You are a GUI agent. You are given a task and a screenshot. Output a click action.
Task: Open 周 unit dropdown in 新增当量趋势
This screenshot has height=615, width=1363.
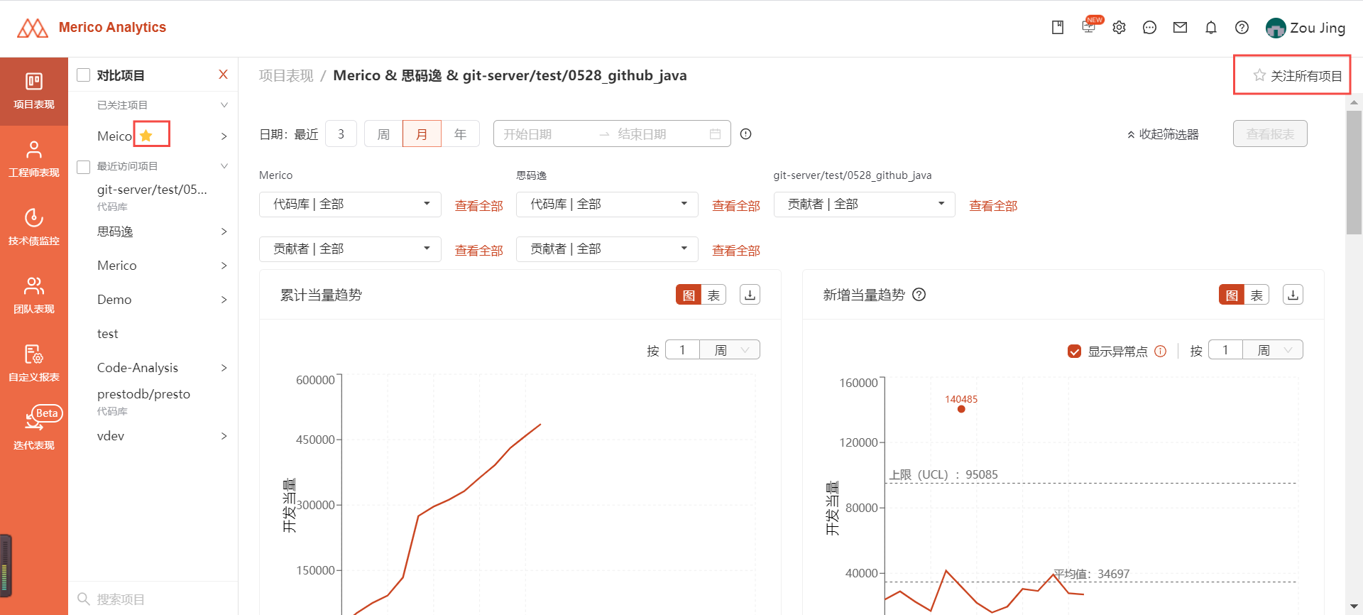point(1273,349)
